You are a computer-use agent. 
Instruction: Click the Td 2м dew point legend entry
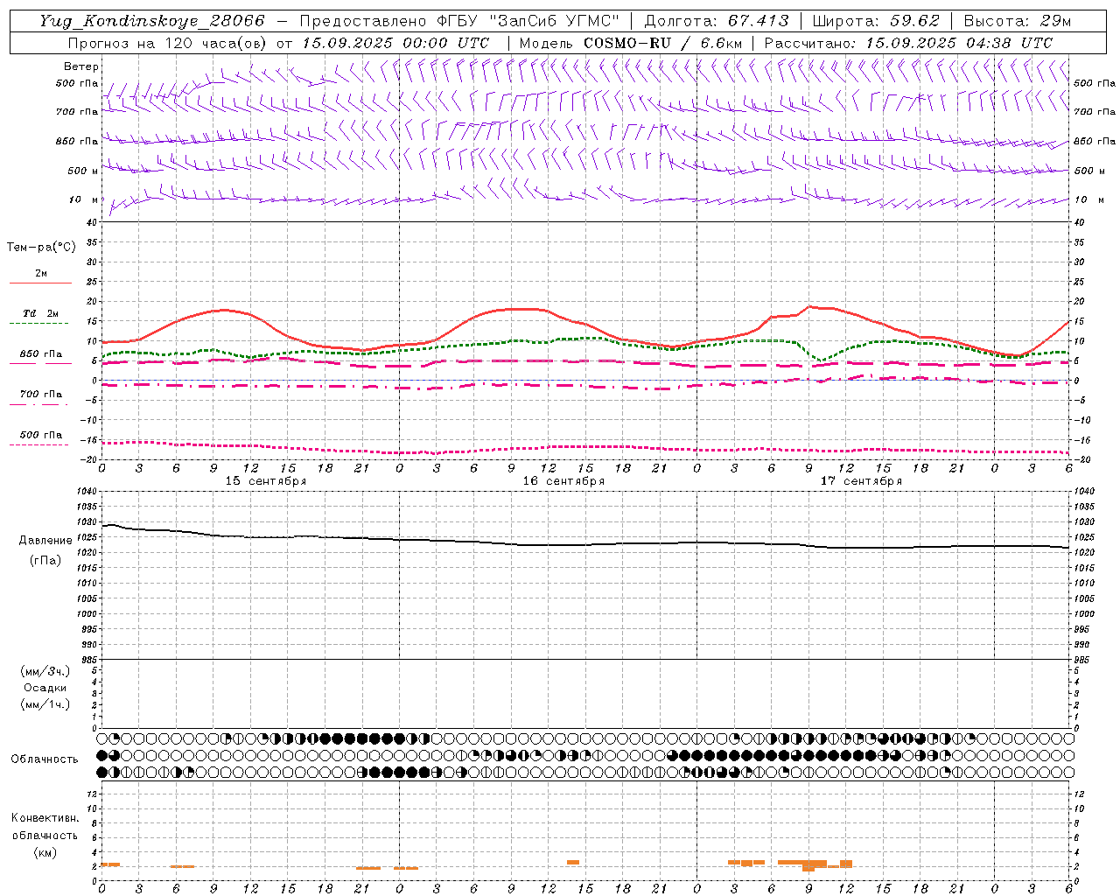coord(40,313)
